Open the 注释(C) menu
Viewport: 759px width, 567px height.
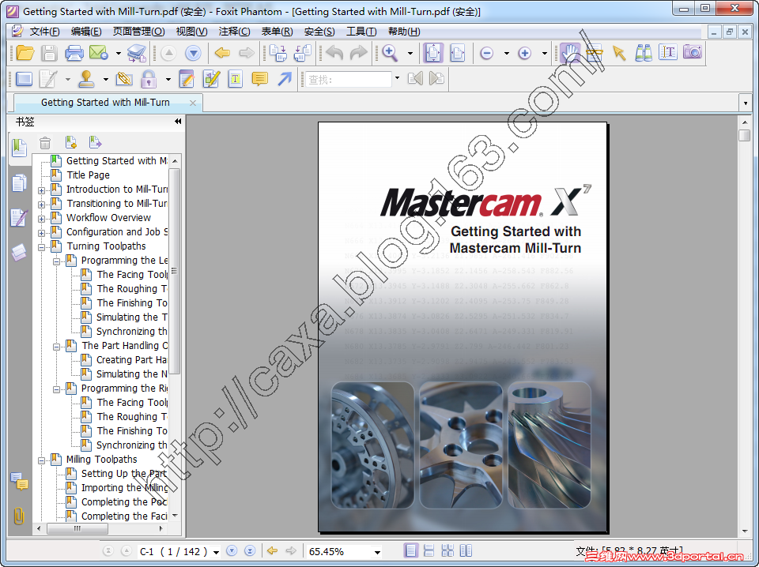pyautogui.click(x=234, y=32)
